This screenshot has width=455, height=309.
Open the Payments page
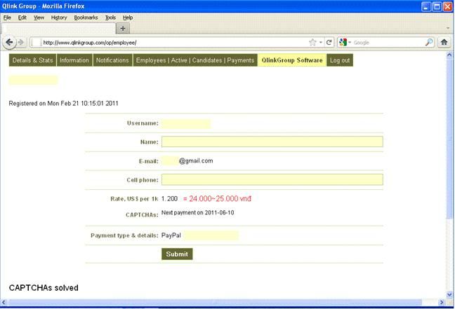click(241, 60)
